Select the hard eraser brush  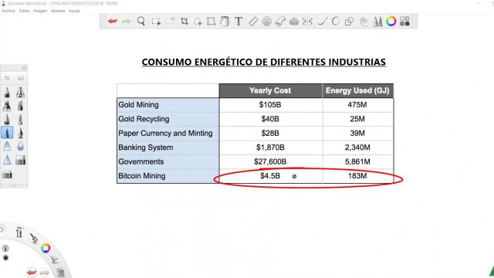[x=21, y=160]
